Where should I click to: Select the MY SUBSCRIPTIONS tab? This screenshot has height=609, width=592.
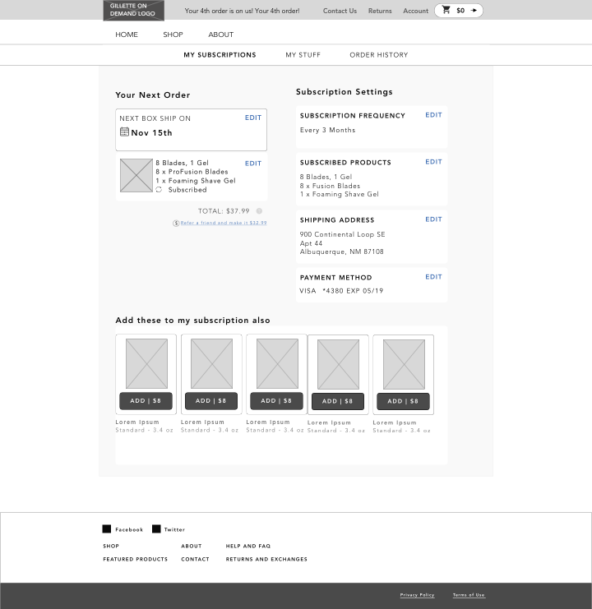pos(220,55)
